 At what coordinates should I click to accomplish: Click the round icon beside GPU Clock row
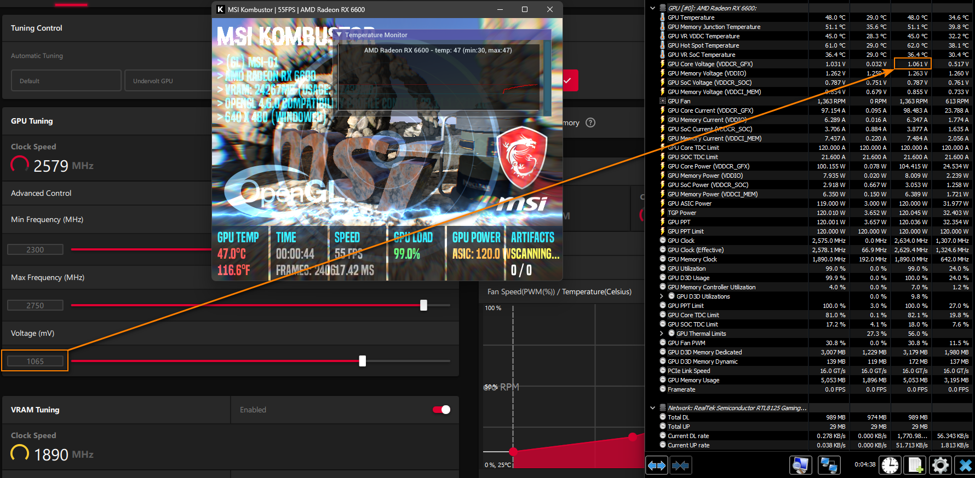coord(663,241)
